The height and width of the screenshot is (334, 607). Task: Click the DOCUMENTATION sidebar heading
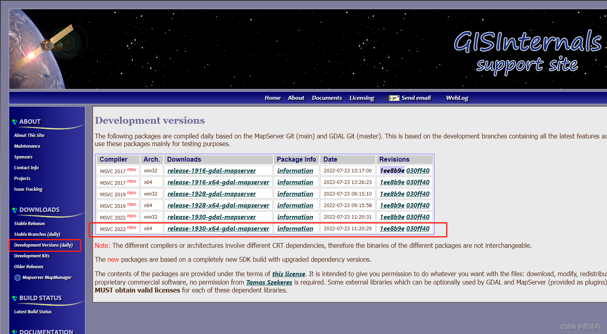click(x=46, y=332)
